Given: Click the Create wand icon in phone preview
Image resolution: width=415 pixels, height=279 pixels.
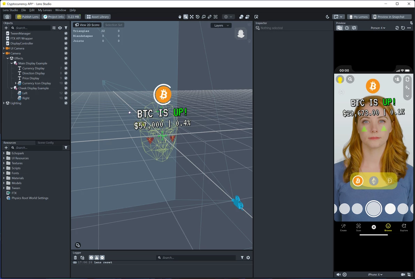Looking at the screenshot, I should 343,227.
